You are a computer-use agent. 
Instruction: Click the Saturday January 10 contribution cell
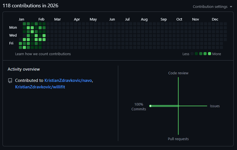pos(24,47)
